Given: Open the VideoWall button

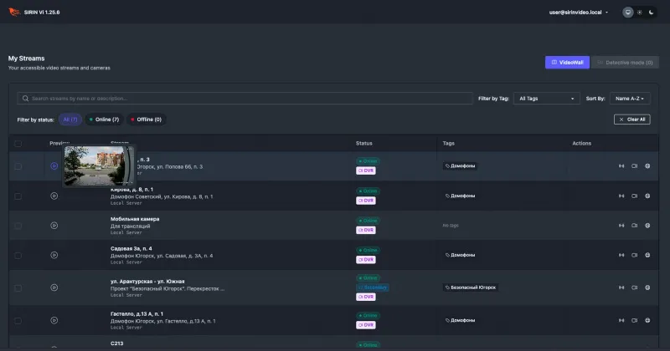Looking at the screenshot, I should click(567, 63).
